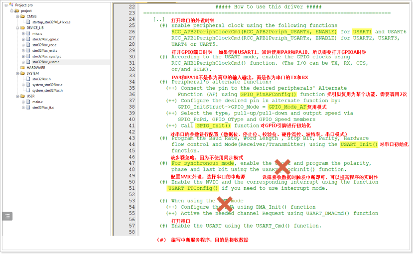Collapse the project target node
The width and height of the screenshot is (413, 254).
coord(11,11)
